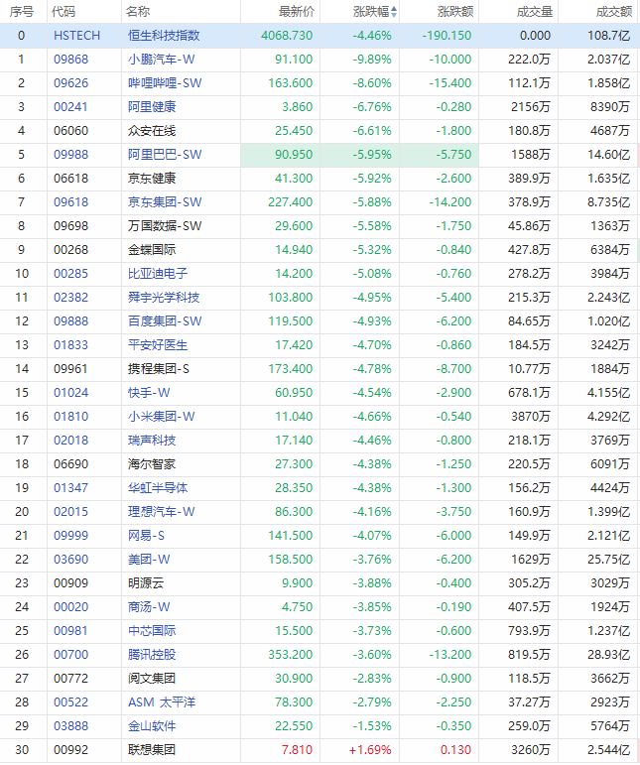Screen dimensions: 640x765
Task: Select 京东健康 row name
Action: pos(152,179)
